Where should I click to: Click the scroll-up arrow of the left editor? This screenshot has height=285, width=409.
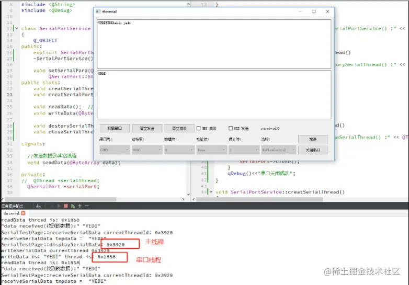(x=188, y=4)
